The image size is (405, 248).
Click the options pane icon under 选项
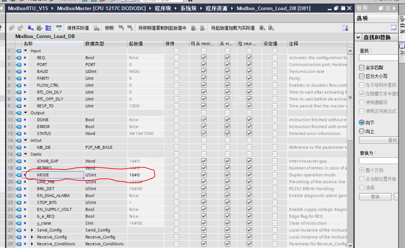[394, 27]
